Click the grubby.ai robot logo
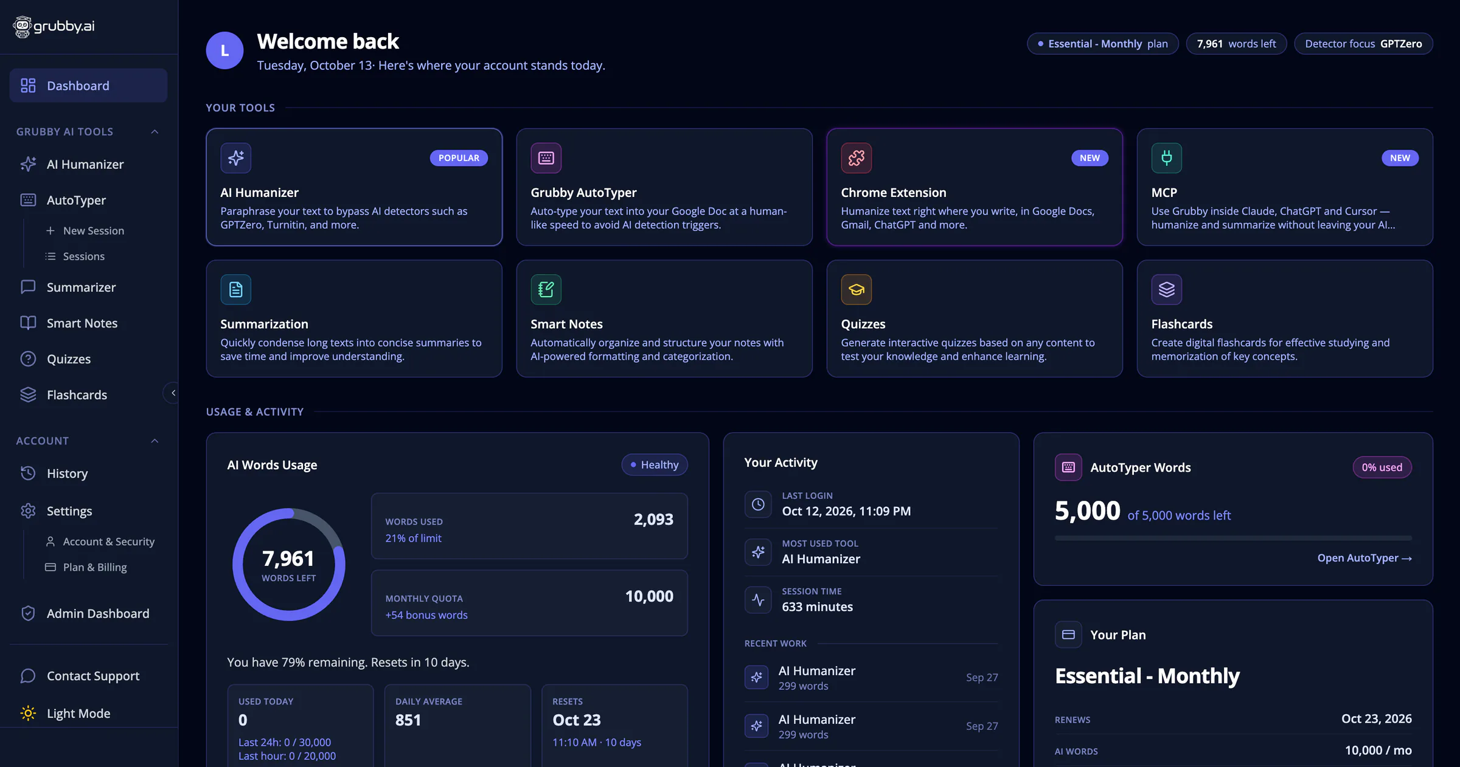 (x=23, y=26)
